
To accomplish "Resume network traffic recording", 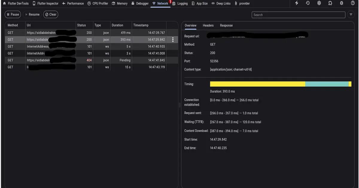I will (32, 14).
